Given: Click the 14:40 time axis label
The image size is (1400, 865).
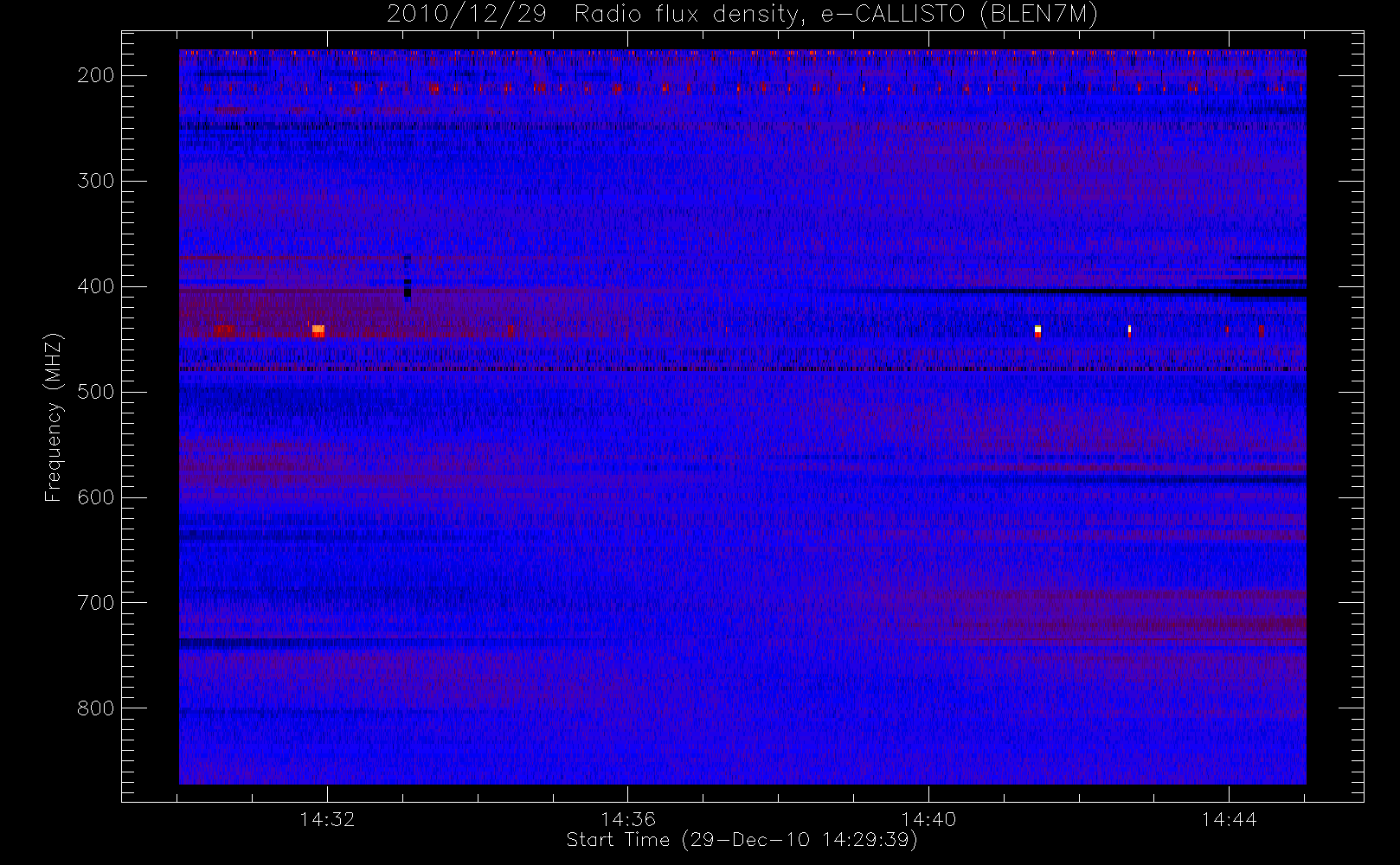Looking at the screenshot, I should [x=928, y=819].
